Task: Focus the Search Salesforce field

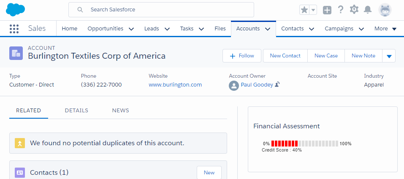Action: coord(161,10)
